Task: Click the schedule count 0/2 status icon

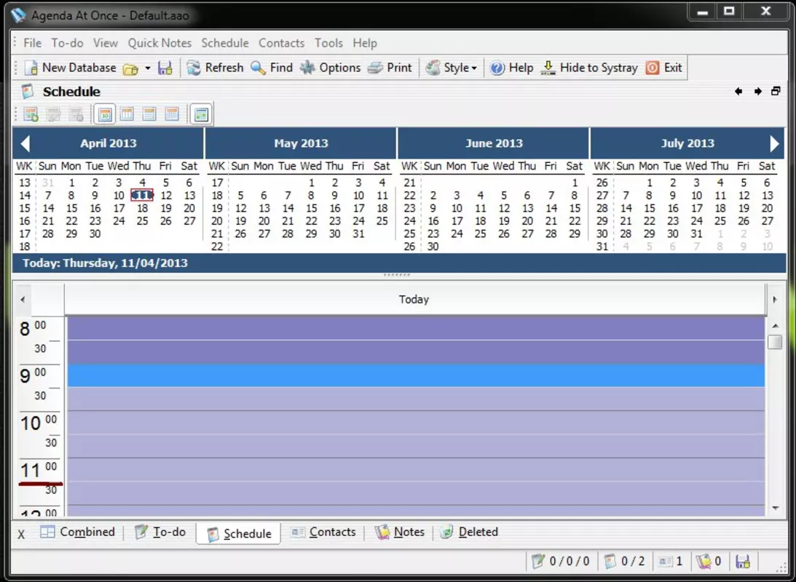Action: tap(610, 561)
